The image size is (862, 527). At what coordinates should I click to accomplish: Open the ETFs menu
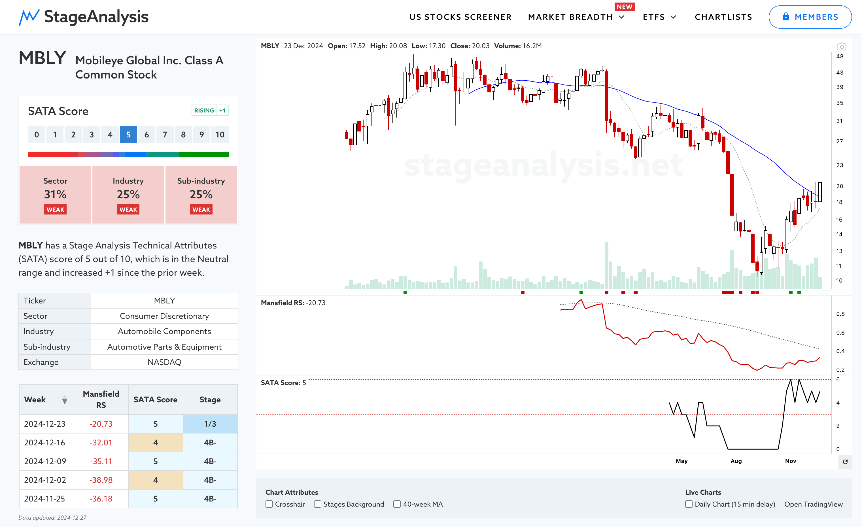tap(653, 17)
